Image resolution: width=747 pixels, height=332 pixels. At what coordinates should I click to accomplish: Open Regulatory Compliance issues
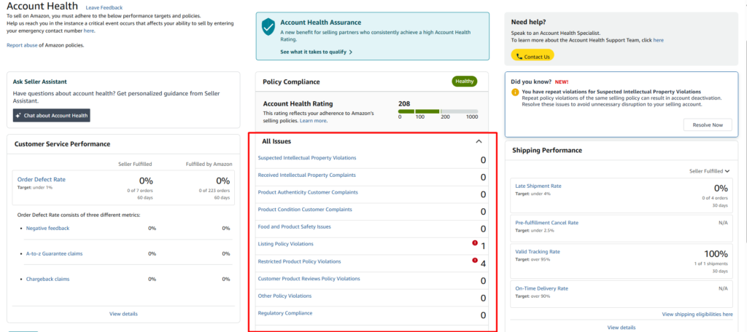point(285,313)
